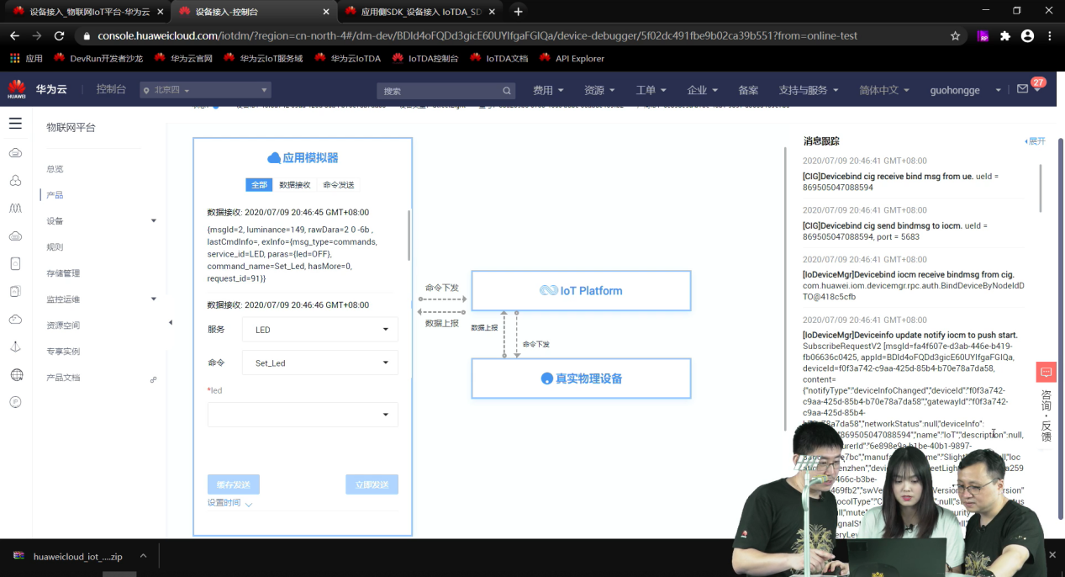1065x577 pixels.
Task: Open the 北京四 region selector
Action: pos(205,90)
